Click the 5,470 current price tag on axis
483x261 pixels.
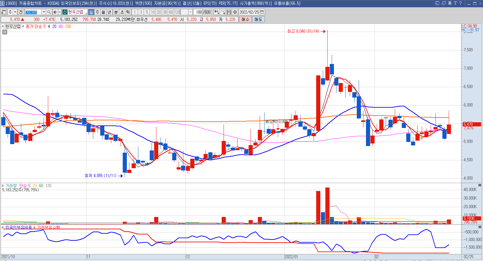point(472,124)
